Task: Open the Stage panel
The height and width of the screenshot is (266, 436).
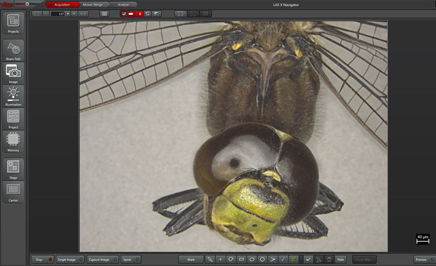Action: [13, 167]
